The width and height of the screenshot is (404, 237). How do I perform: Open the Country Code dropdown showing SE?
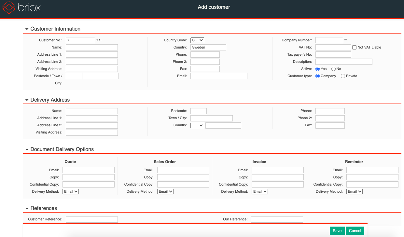point(197,40)
